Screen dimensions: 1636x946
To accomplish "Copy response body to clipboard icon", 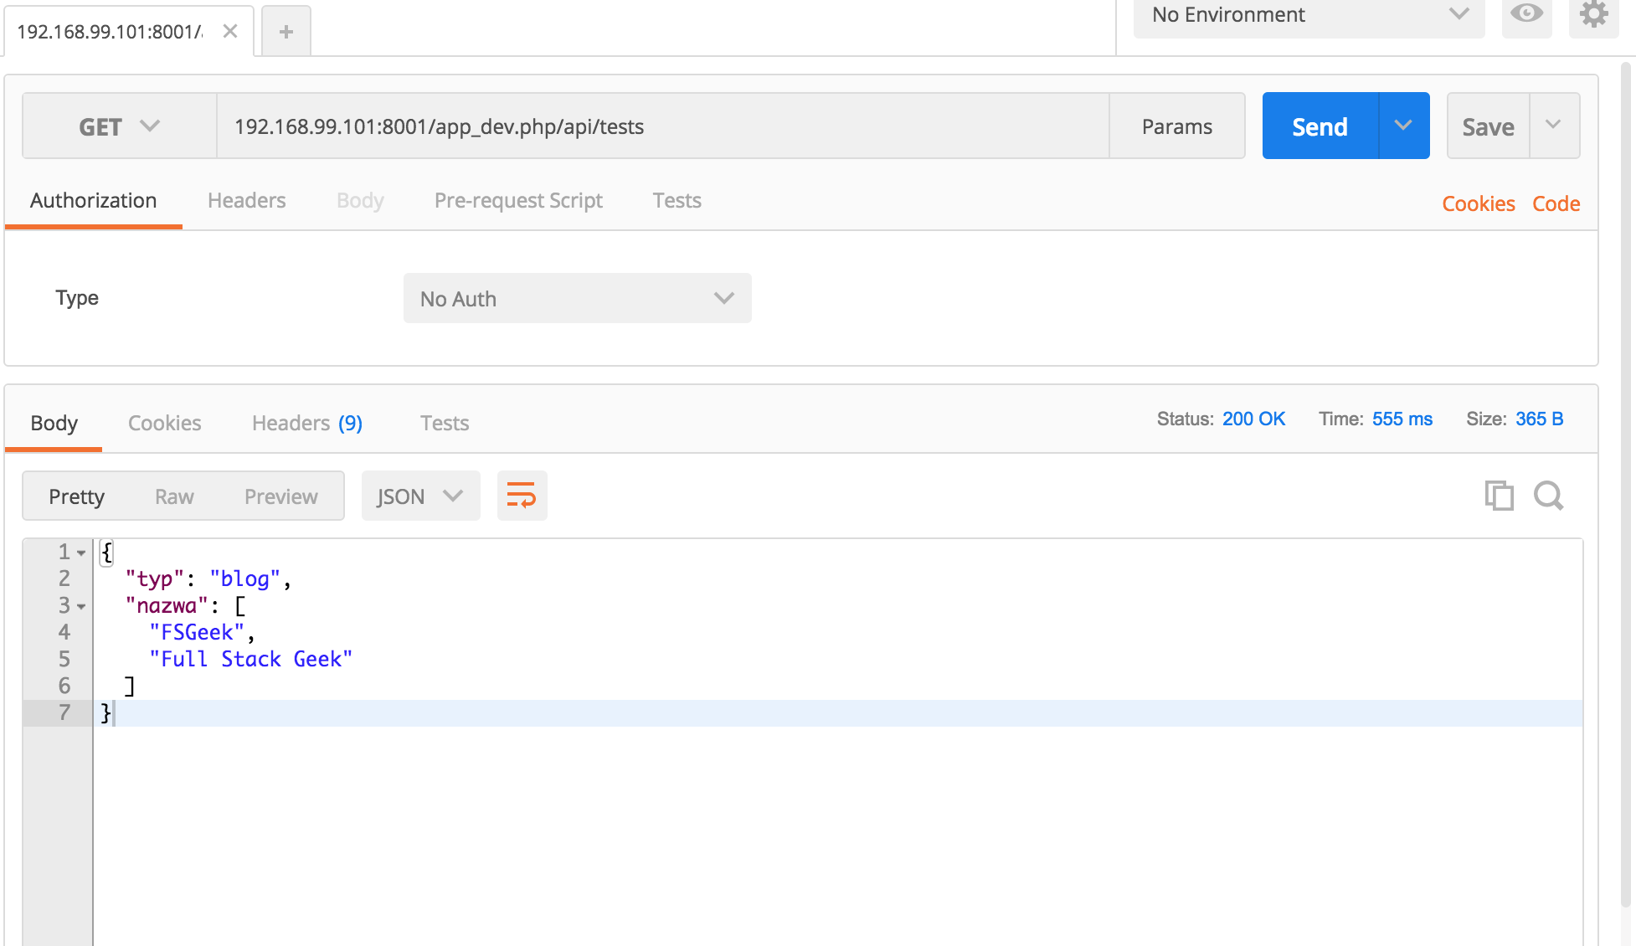I will [x=1499, y=496].
